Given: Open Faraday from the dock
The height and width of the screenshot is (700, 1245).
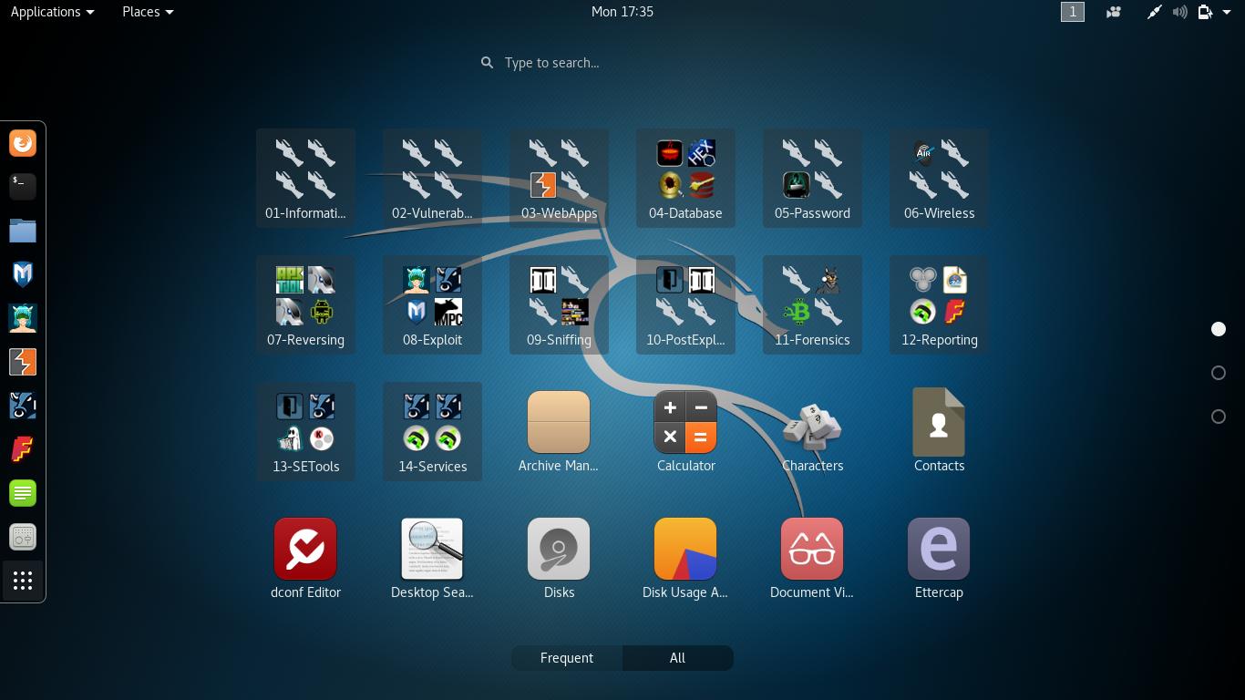Looking at the screenshot, I should point(23,449).
